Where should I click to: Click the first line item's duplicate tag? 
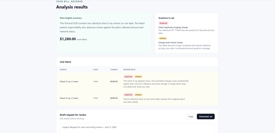pyautogui.click(x=128, y=77)
